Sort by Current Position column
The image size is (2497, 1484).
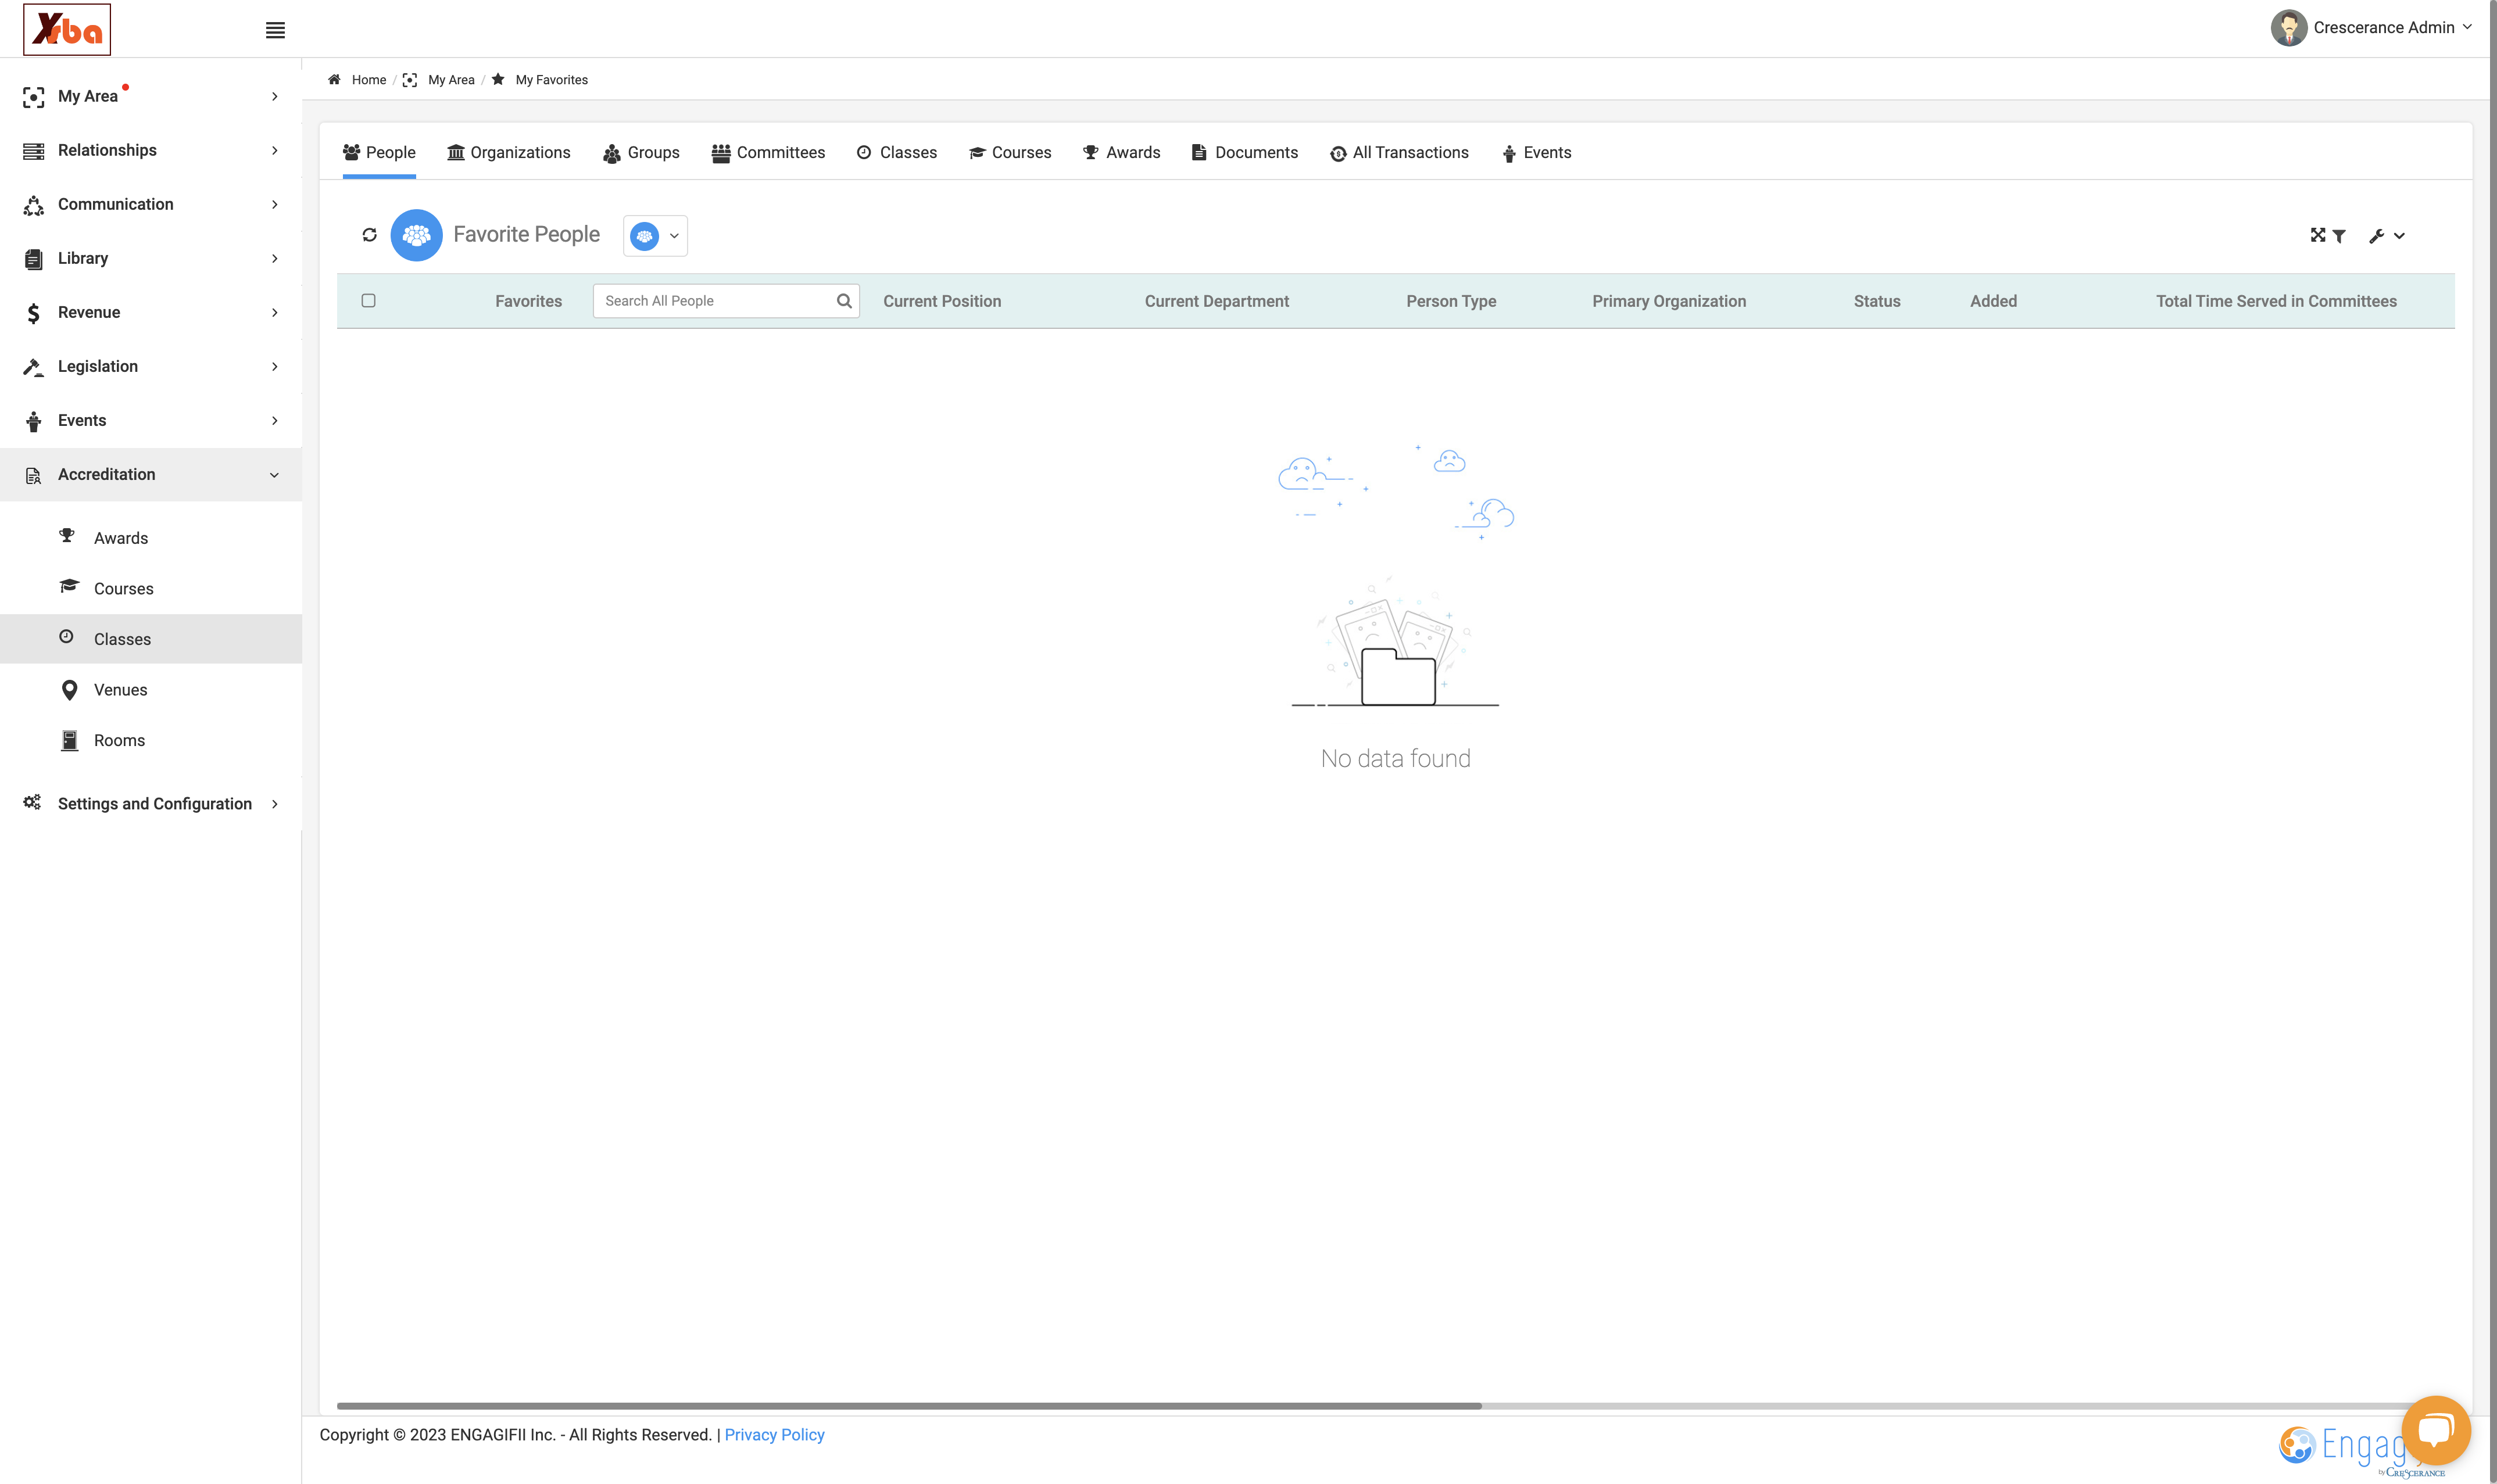pos(941,301)
